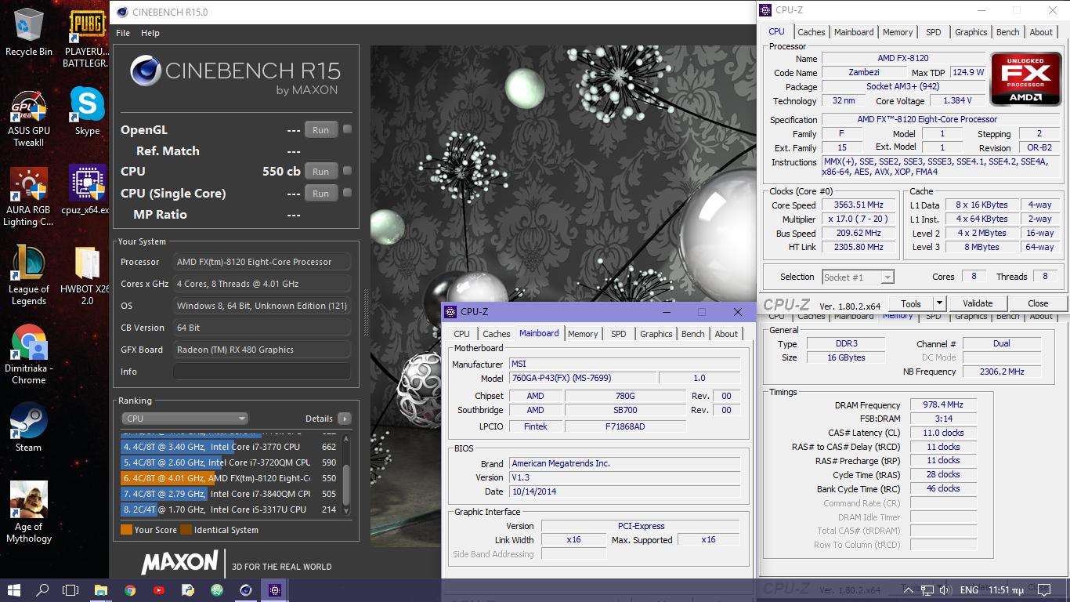
Task: Open About tab in front CPU-Z window
Action: pos(726,334)
